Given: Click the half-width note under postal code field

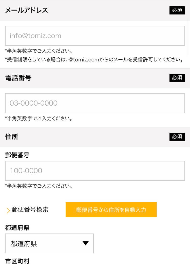Looking at the screenshot, I should click(x=39, y=186).
